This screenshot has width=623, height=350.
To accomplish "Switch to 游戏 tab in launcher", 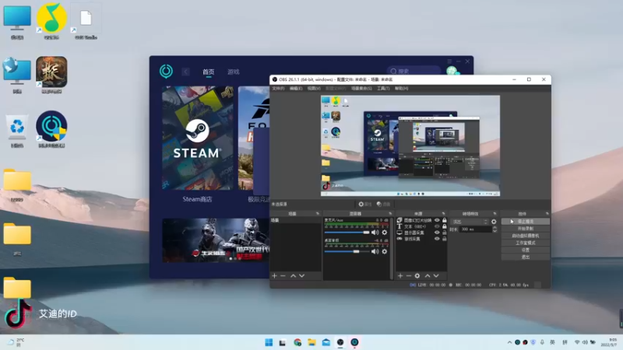I will (x=233, y=72).
